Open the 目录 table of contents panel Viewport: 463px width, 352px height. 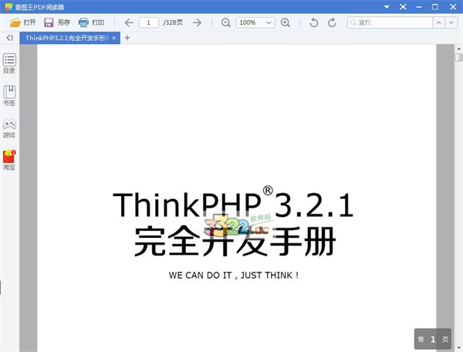(9, 63)
